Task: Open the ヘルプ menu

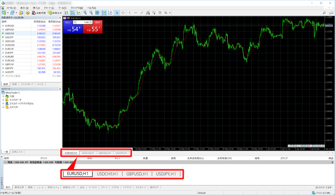Action: (92, 8)
